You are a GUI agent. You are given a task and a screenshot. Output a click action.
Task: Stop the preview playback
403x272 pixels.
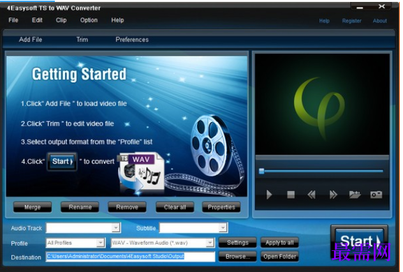291,195
